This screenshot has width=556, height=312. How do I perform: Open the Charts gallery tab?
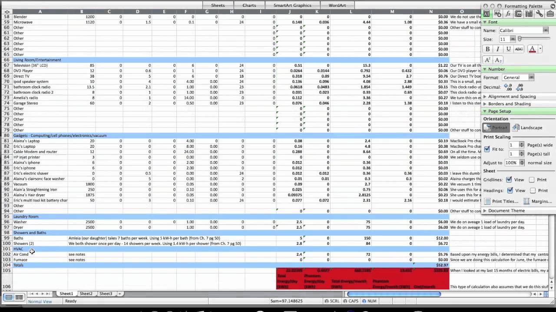249,5
